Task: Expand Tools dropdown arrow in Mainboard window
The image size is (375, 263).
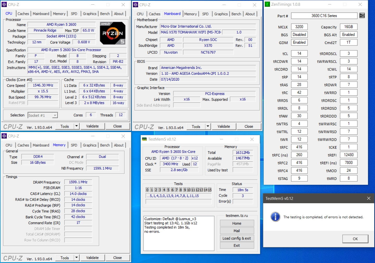Action: (x=208, y=127)
